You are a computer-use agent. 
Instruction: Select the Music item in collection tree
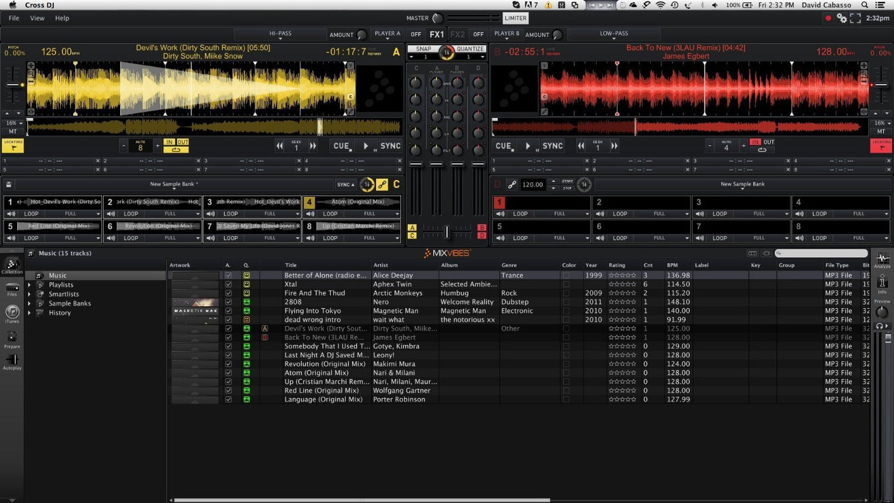(57, 276)
